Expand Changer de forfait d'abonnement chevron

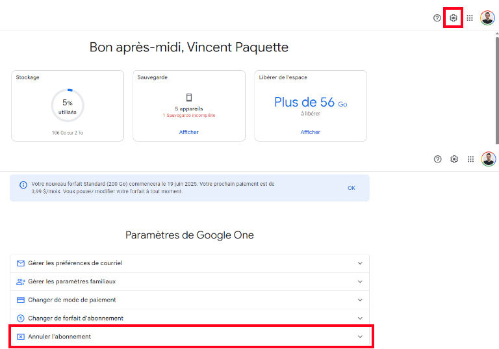pos(360,318)
